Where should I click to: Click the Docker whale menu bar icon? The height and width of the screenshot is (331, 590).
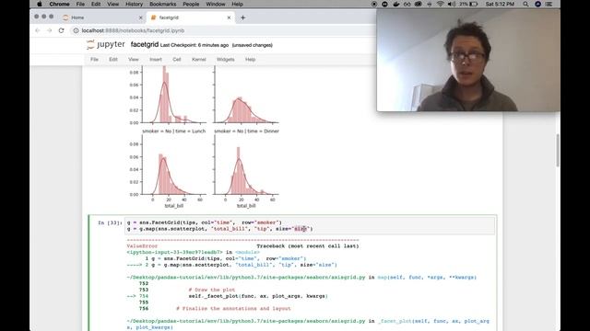point(396,4)
